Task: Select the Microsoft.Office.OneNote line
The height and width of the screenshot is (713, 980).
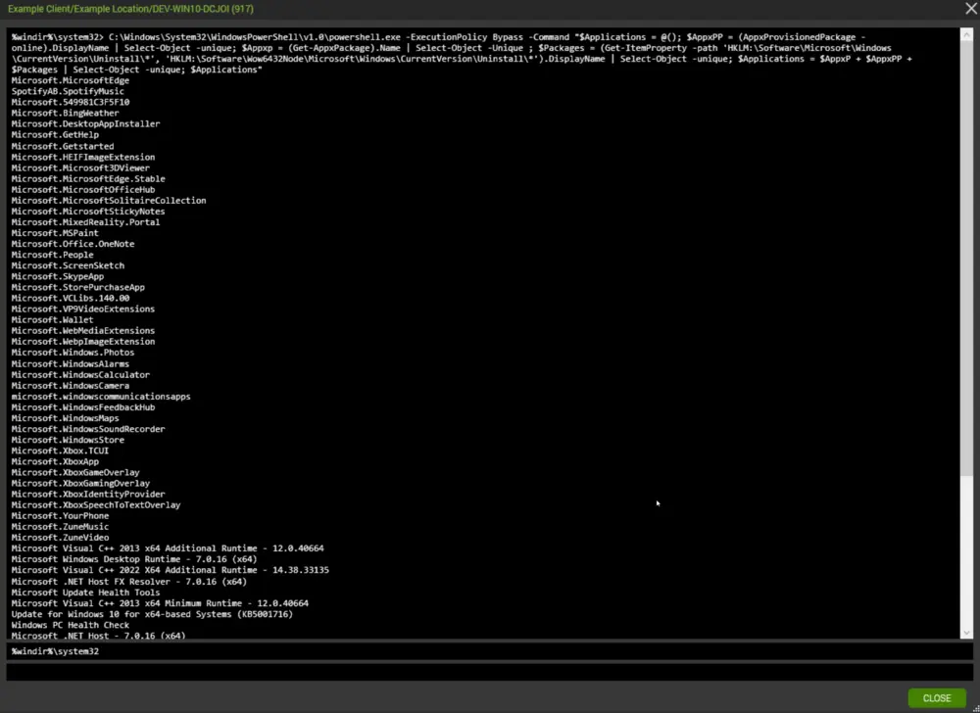Action: (73, 244)
